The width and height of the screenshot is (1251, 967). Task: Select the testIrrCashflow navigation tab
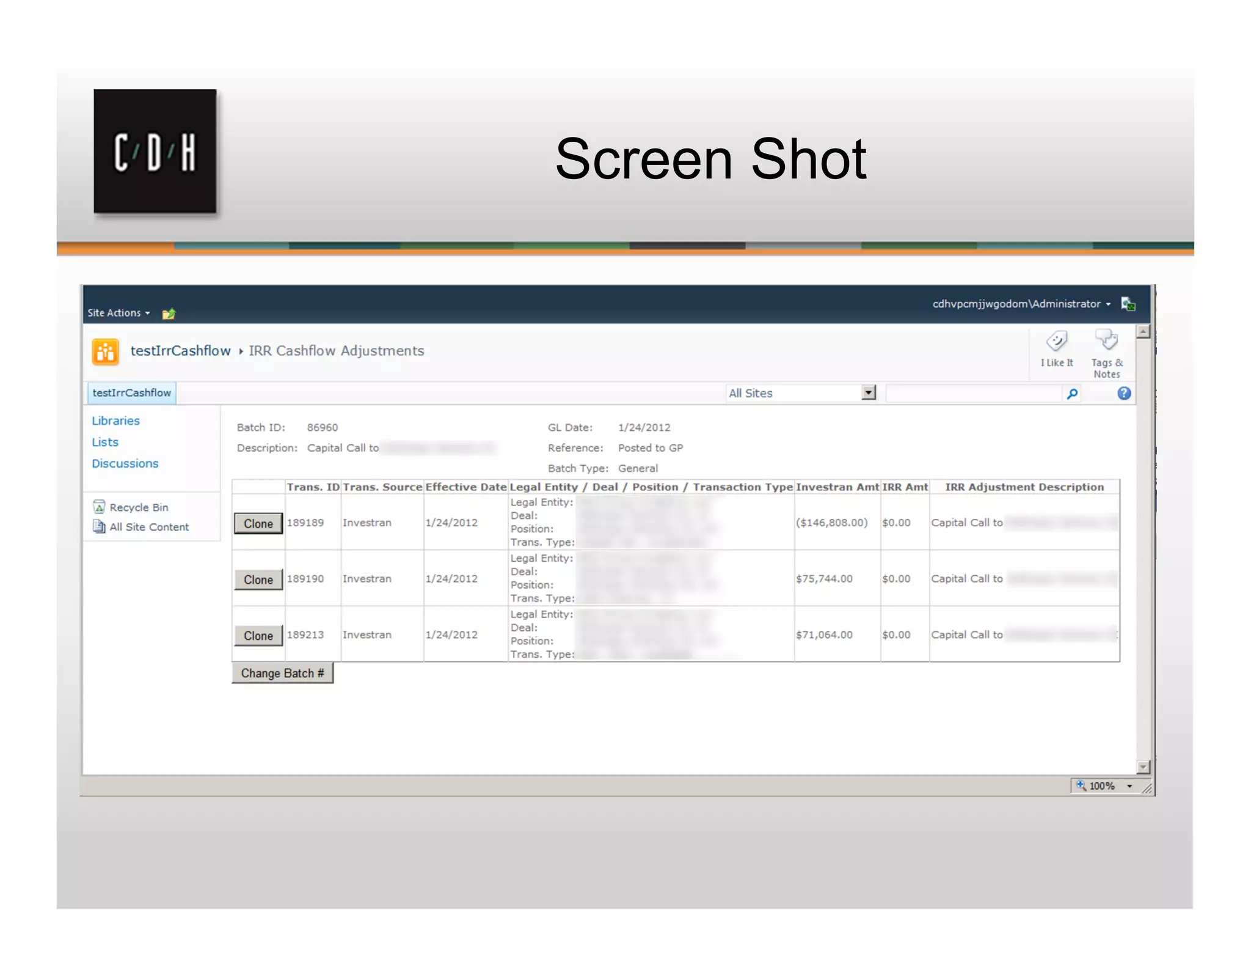tap(132, 393)
